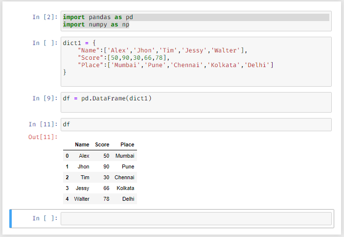Click the Kolkata cell in the output table
Viewport: 344px width, 237px height.
coord(125,188)
